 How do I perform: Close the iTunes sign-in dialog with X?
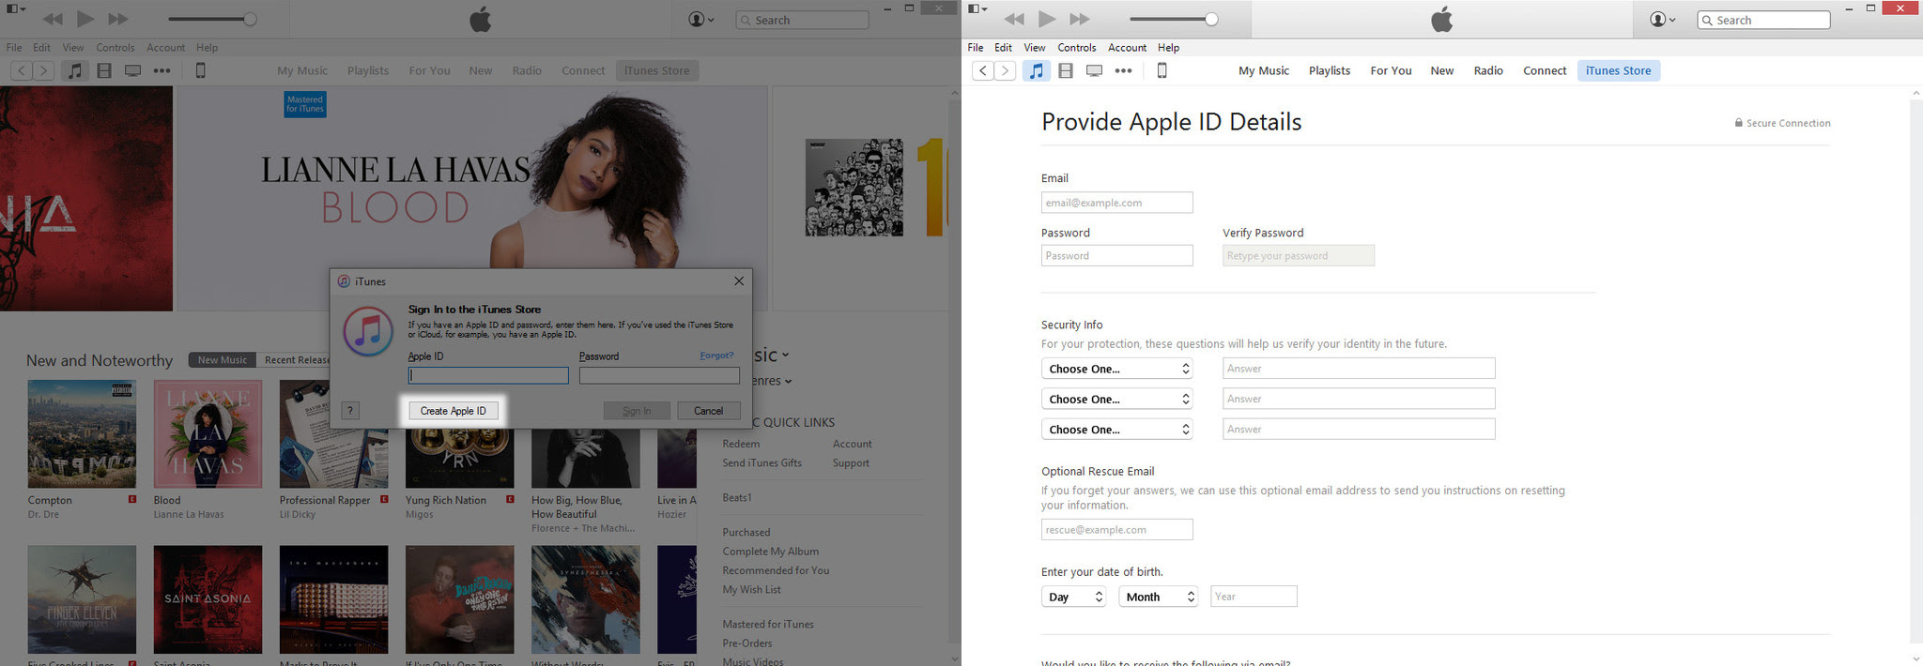click(x=739, y=280)
